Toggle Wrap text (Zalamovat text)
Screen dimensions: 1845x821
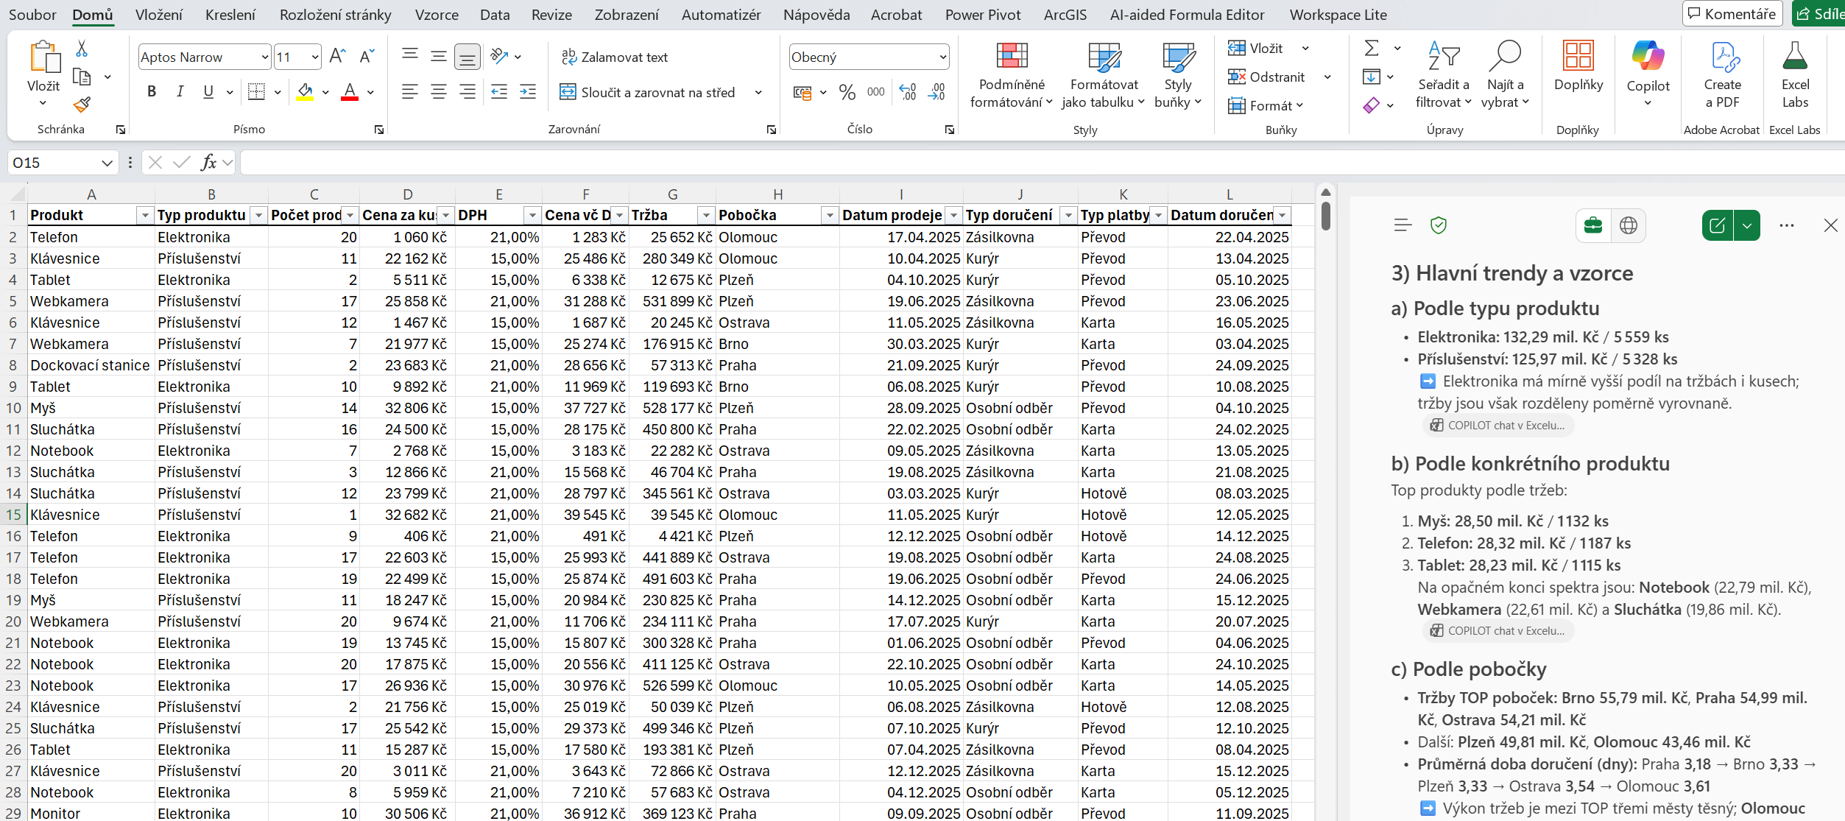click(x=615, y=57)
